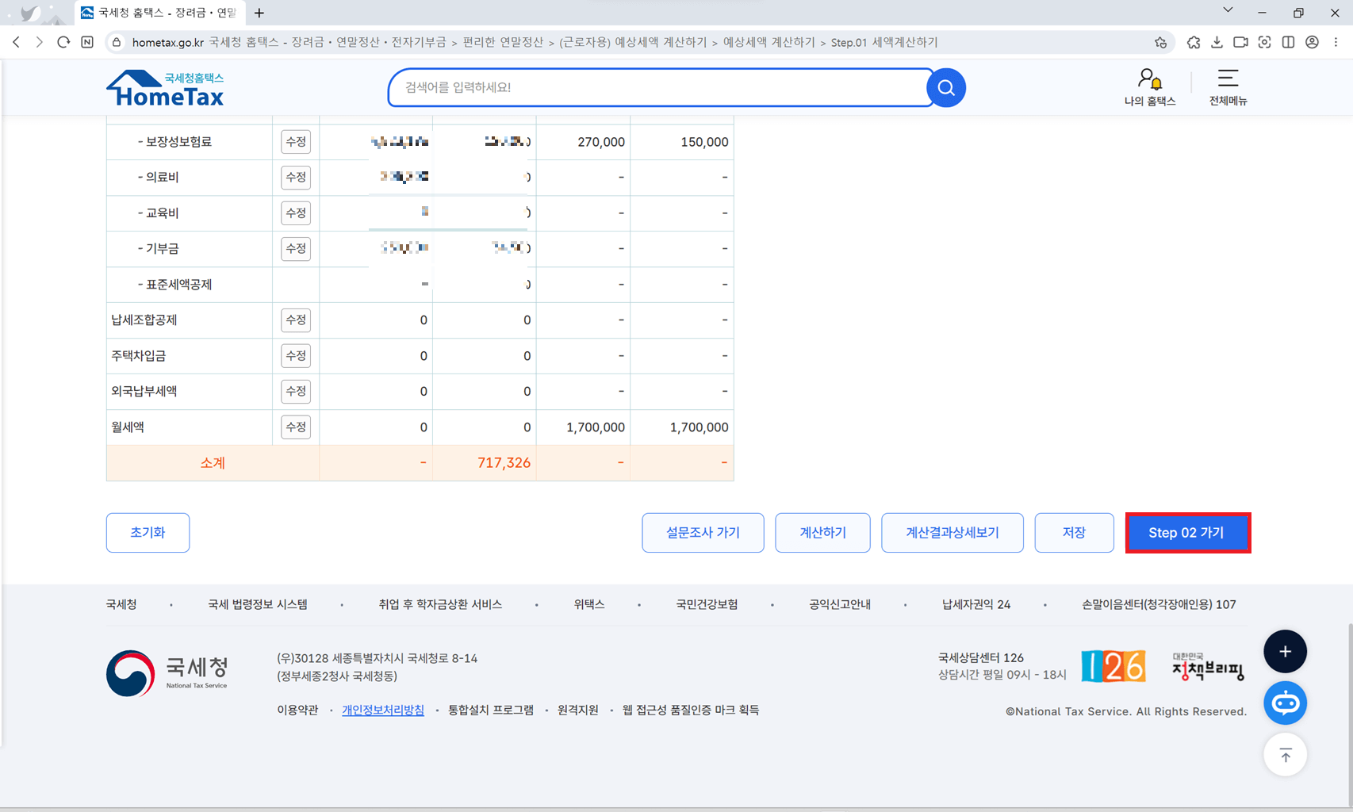
Task: Click the floating plus quick menu button
Action: pyautogui.click(x=1285, y=652)
